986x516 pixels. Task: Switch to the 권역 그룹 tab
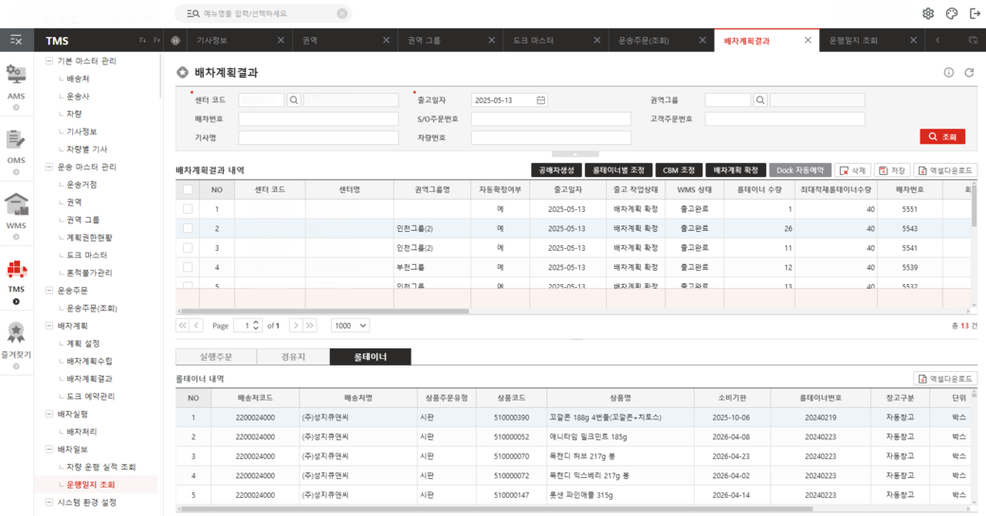tap(450, 40)
